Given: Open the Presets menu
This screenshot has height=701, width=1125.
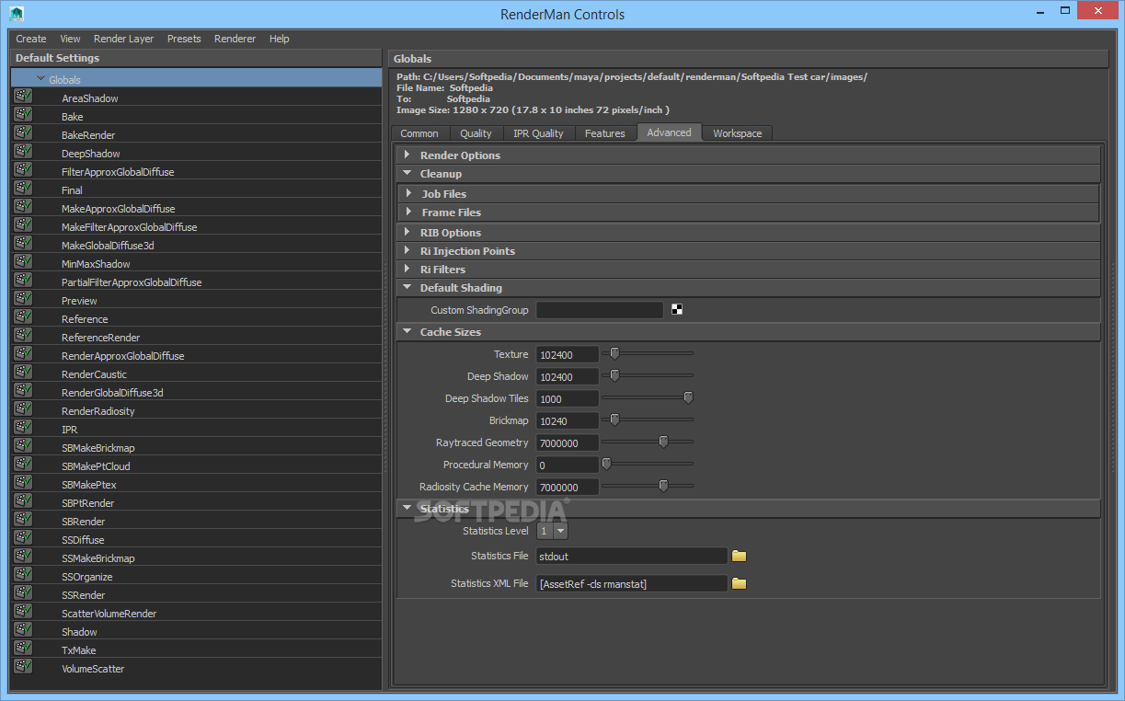Looking at the screenshot, I should click(184, 39).
